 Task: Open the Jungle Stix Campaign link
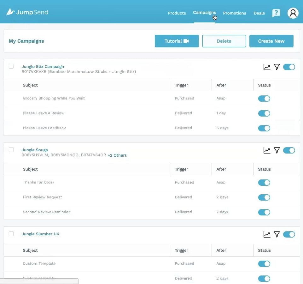(43, 66)
